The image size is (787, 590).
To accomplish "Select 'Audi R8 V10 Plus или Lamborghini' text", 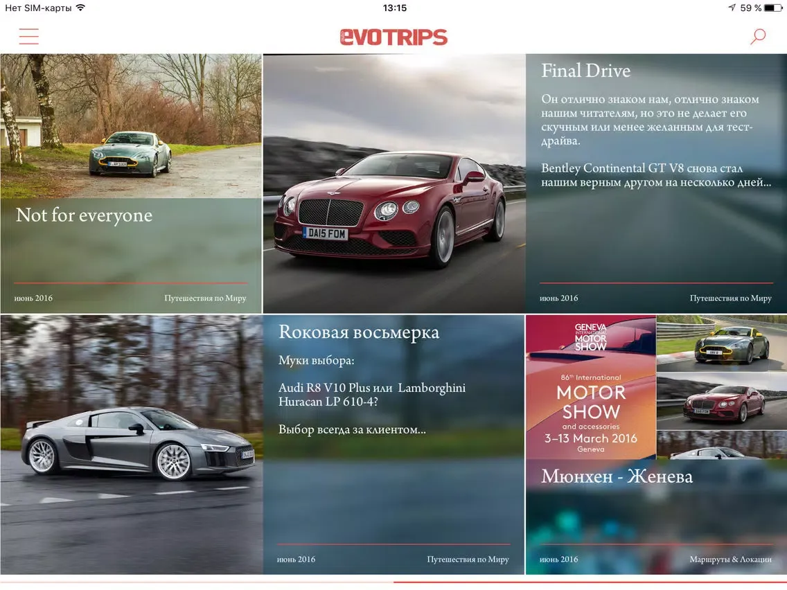I will click(372, 388).
